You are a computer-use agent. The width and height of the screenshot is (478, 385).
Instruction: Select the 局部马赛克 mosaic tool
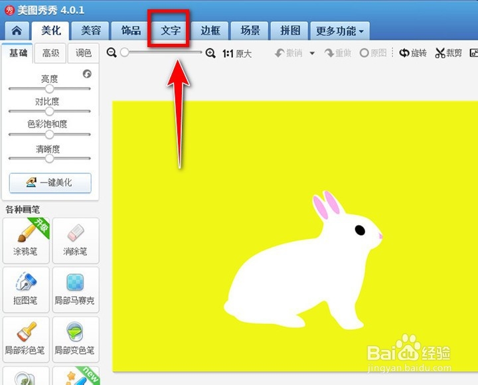[x=76, y=290]
